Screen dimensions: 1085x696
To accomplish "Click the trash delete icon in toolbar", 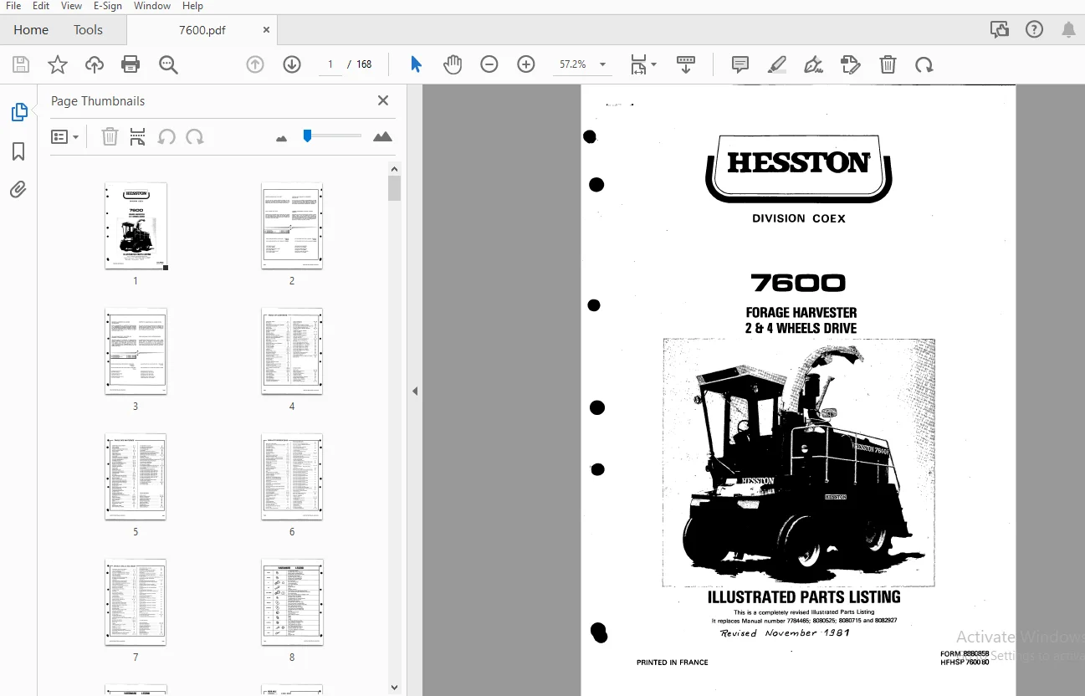I will point(888,64).
